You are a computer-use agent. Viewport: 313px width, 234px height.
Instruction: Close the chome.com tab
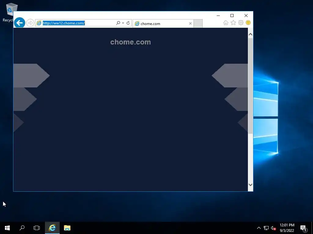[x=190, y=23]
